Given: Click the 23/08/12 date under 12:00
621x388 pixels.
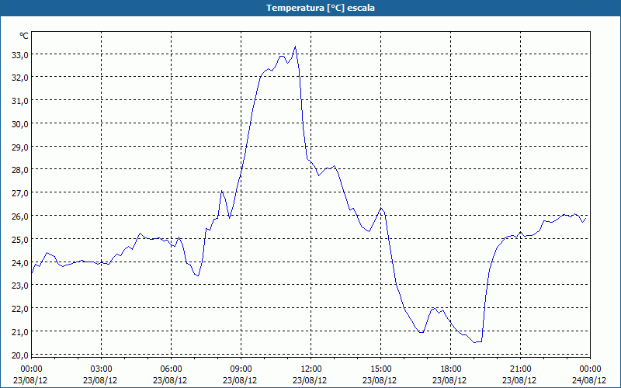Looking at the screenshot, I should [x=310, y=380].
